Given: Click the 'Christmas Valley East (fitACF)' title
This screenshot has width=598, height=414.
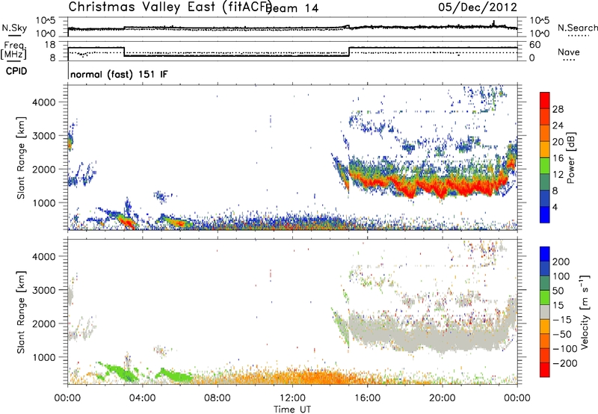Looking at the screenshot, I should [170, 7].
